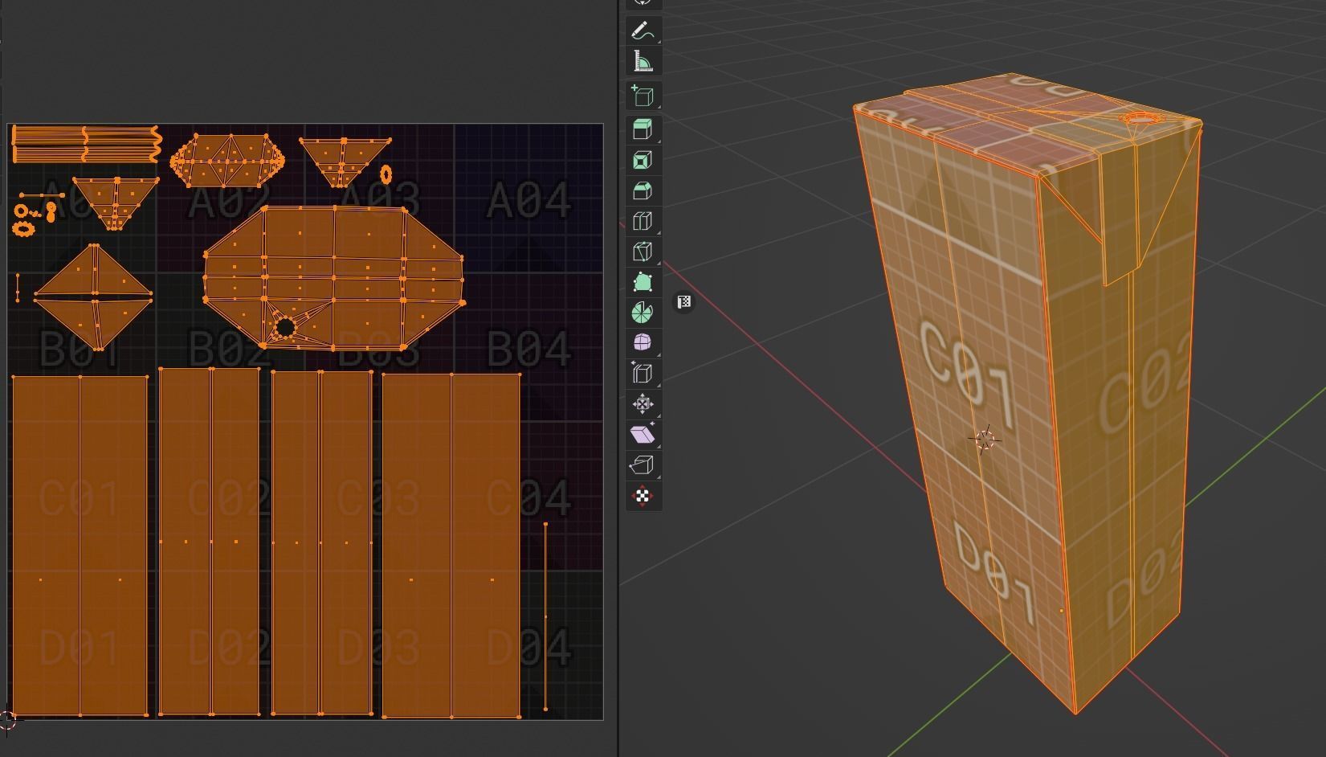This screenshot has width=1326, height=757.
Task: Activate the Inset Faces tool
Action: (643, 160)
